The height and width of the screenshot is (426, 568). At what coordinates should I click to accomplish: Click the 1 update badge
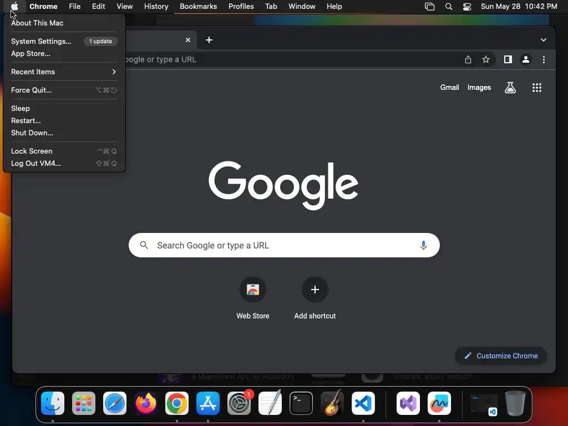[x=100, y=41]
